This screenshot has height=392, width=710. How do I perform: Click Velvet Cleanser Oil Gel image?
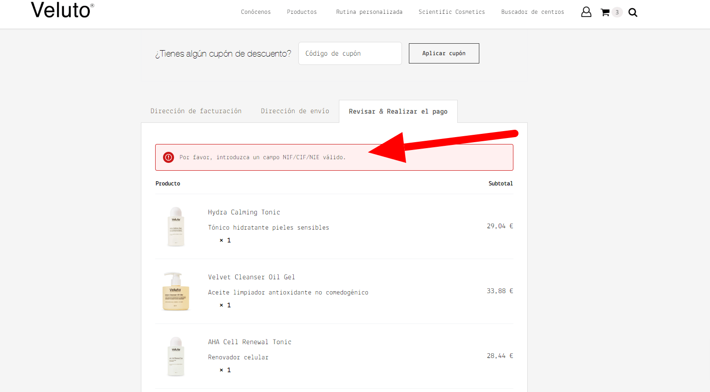click(x=176, y=291)
